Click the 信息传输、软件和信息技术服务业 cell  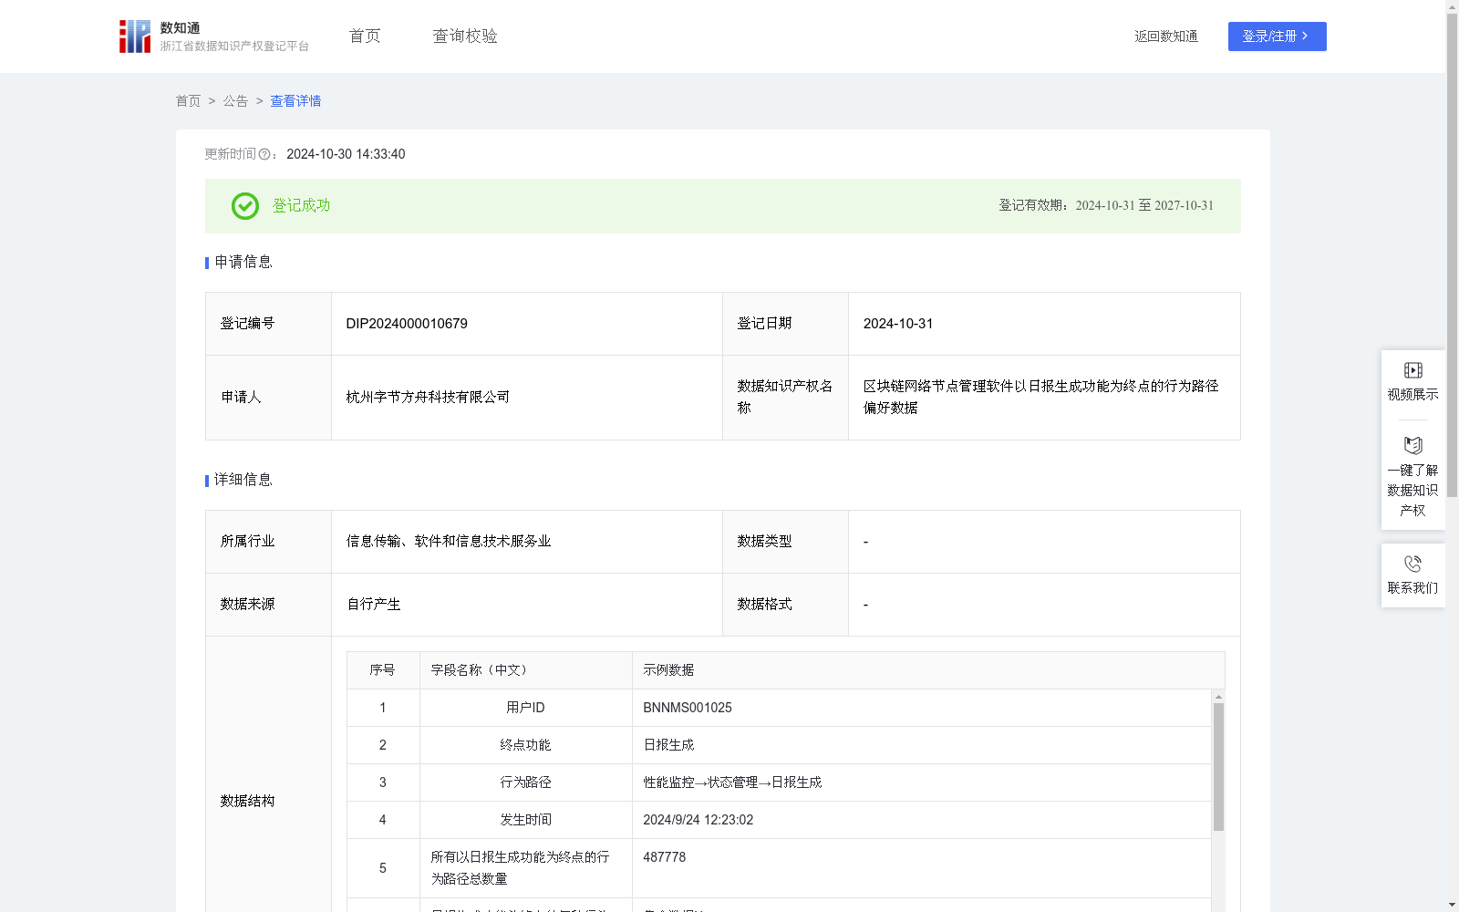tap(527, 542)
